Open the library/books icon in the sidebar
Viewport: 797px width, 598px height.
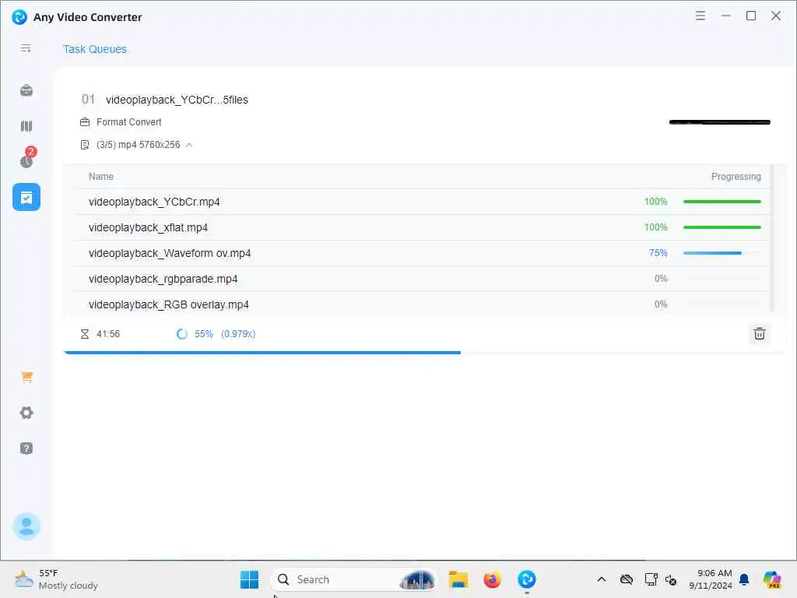point(26,126)
